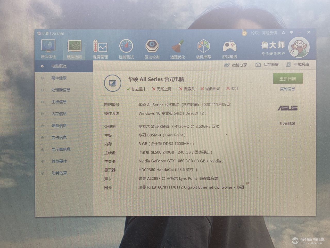Select the 硬件健康 sidebar tab
The image size is (330, 248).
[x=64, y=78]
